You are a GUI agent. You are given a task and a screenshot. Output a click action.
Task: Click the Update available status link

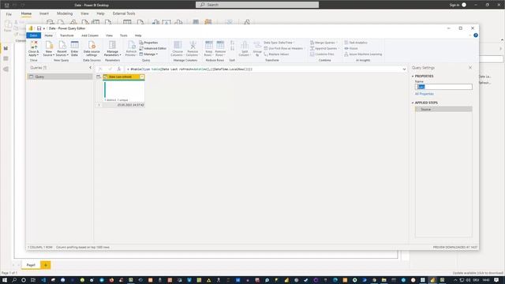click(477, 273)
